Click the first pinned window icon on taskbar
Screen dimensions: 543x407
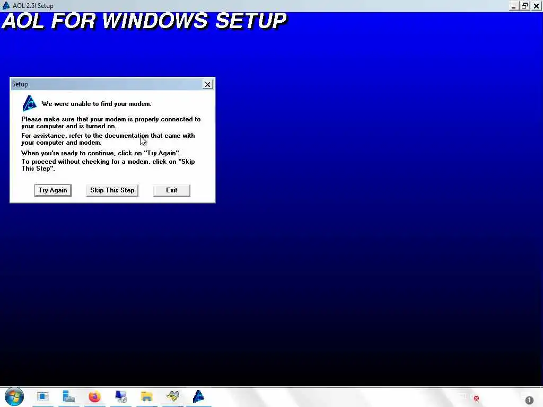(43, 396)
